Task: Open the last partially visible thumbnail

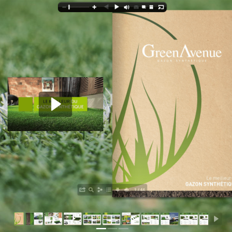Action: (204, 219)
